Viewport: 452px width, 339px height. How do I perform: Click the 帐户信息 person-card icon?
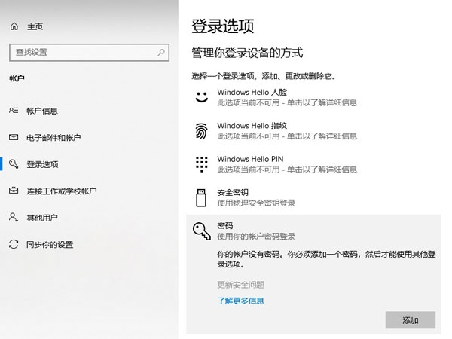coord(13,111)
